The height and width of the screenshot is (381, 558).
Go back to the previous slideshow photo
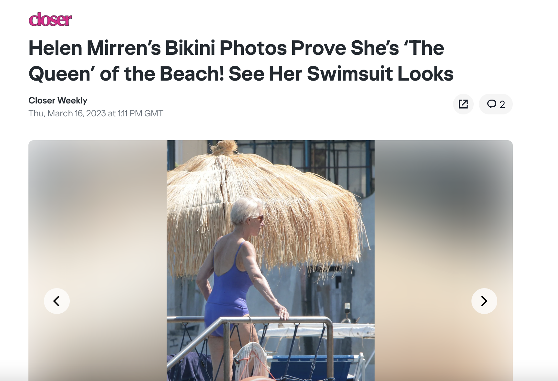click(57, 301)
